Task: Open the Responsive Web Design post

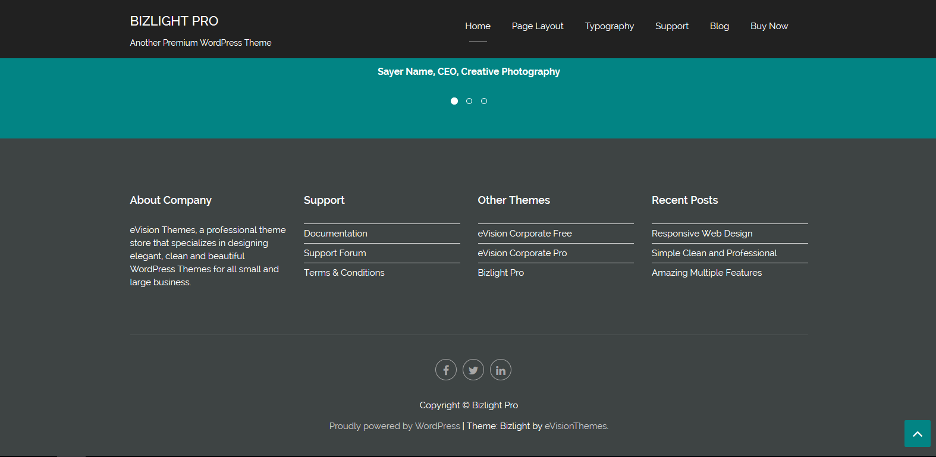Action: pyautogui.click(x=702, y=234)
